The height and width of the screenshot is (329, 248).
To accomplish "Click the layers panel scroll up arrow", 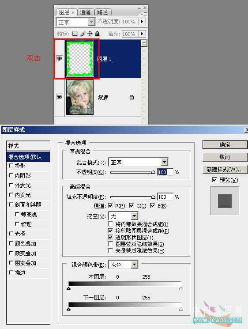I will [x=144, y=43].
